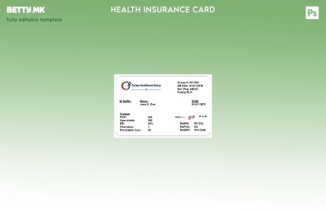Select the Turkey Healthcare Group name text
Screen dimensions: 326x212
(x=146, y=85)
